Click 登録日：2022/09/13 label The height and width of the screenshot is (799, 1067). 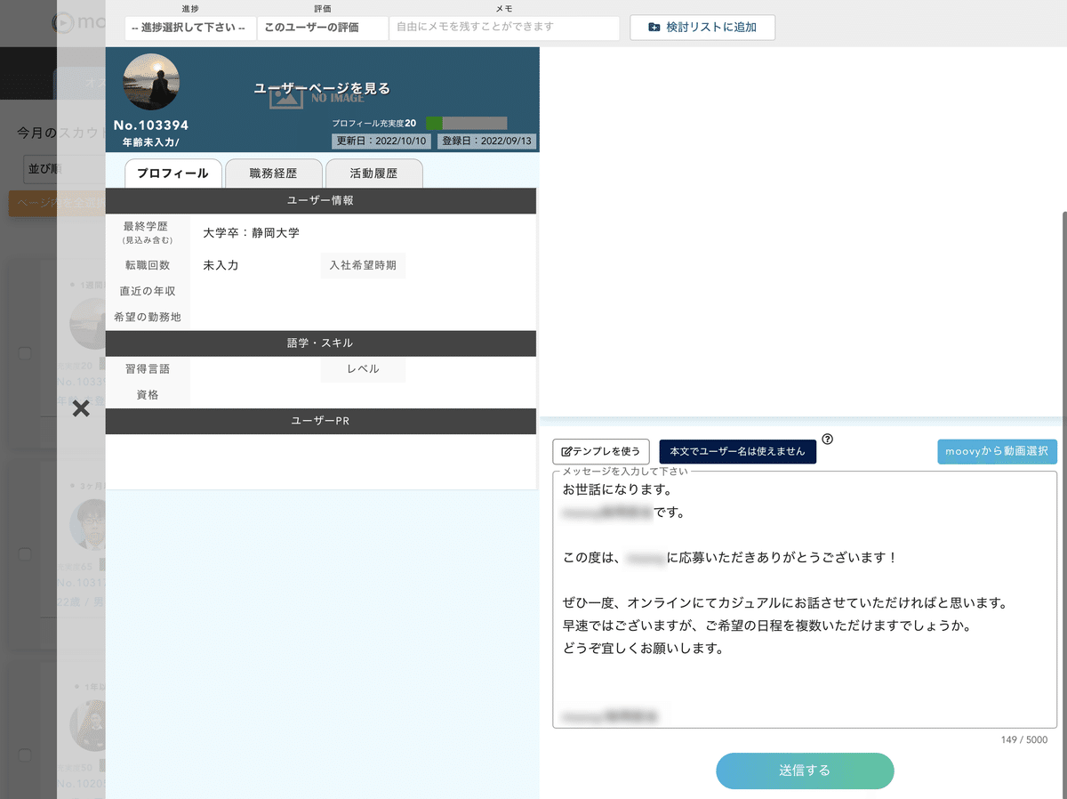pos(486,141)
